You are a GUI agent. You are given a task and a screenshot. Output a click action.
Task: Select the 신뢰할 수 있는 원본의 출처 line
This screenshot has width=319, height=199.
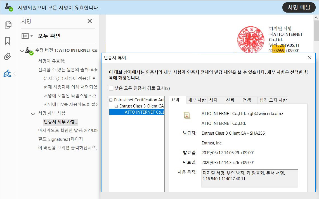[x=68, y=70]
